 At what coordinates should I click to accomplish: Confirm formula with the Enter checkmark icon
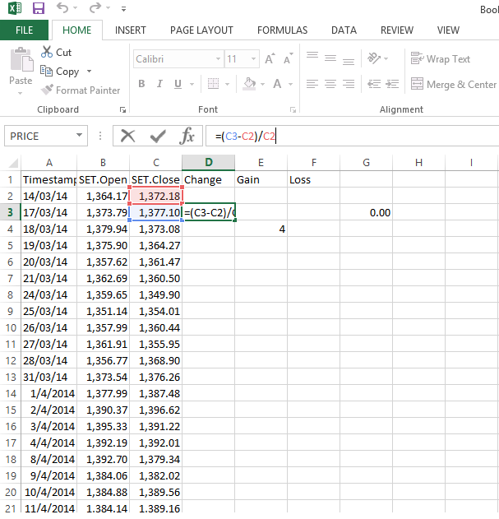(157, 137)
